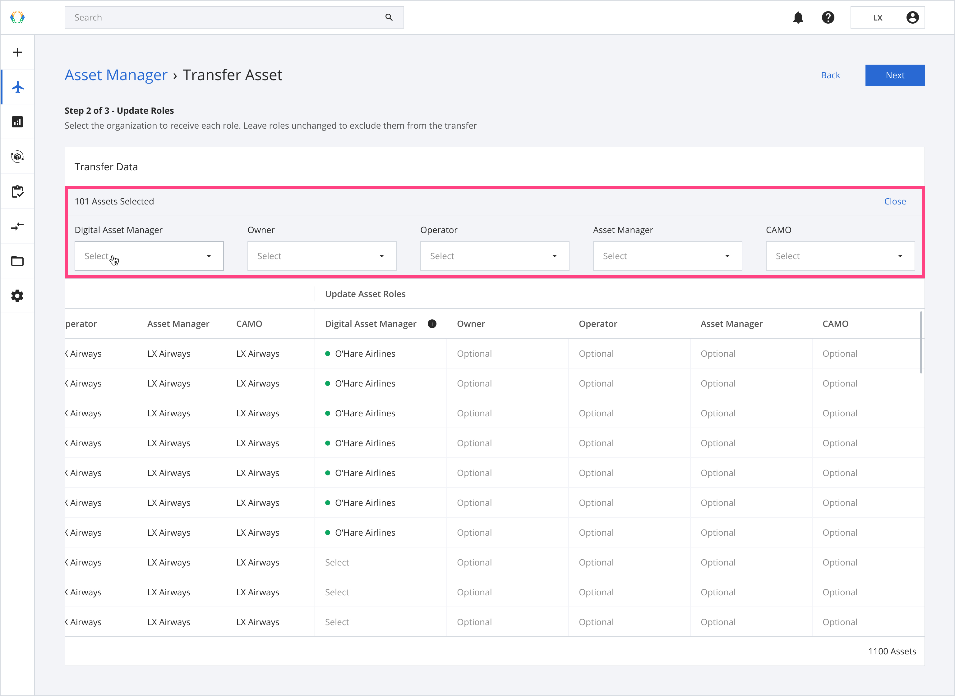Click the search magnifier icon
The image size is (955, 696).
(x=389, y=17)
